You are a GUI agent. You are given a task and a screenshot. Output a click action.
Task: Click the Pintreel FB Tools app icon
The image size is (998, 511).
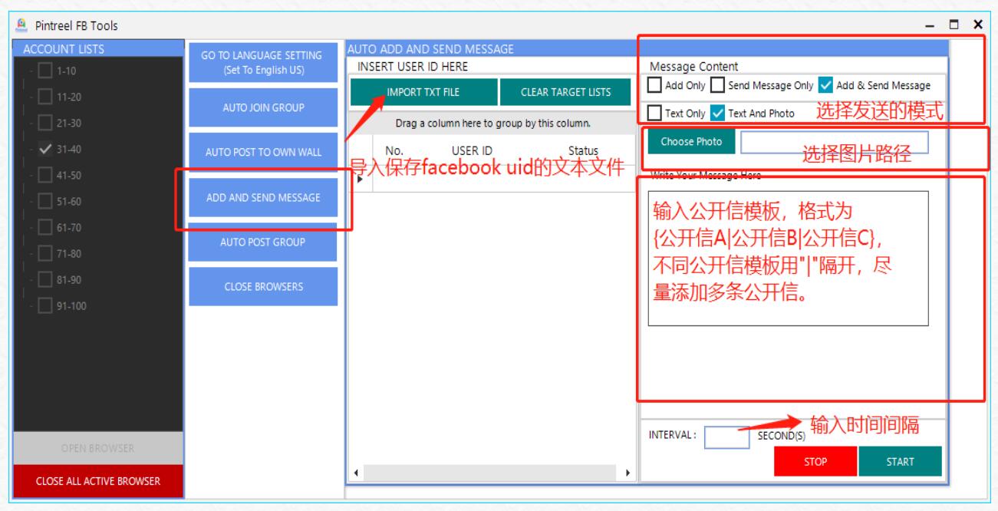(x=22, y=26)
